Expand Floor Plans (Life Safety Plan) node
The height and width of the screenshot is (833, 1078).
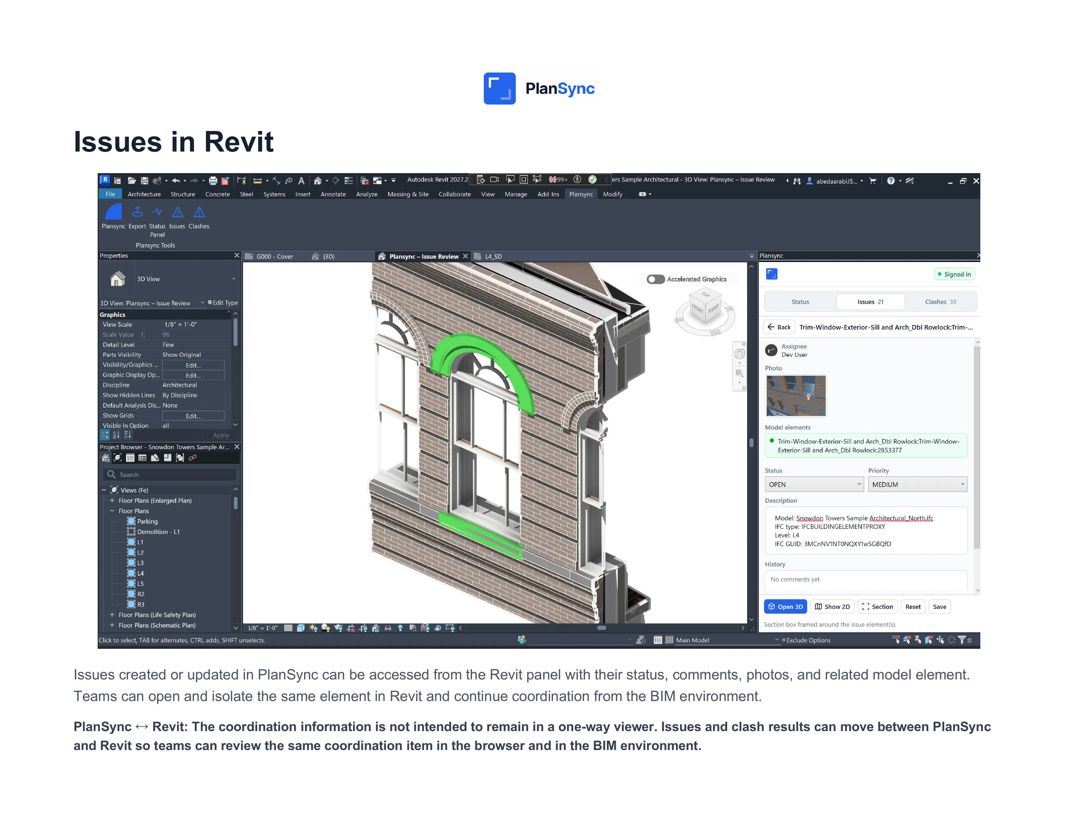[x=112, y=615]
